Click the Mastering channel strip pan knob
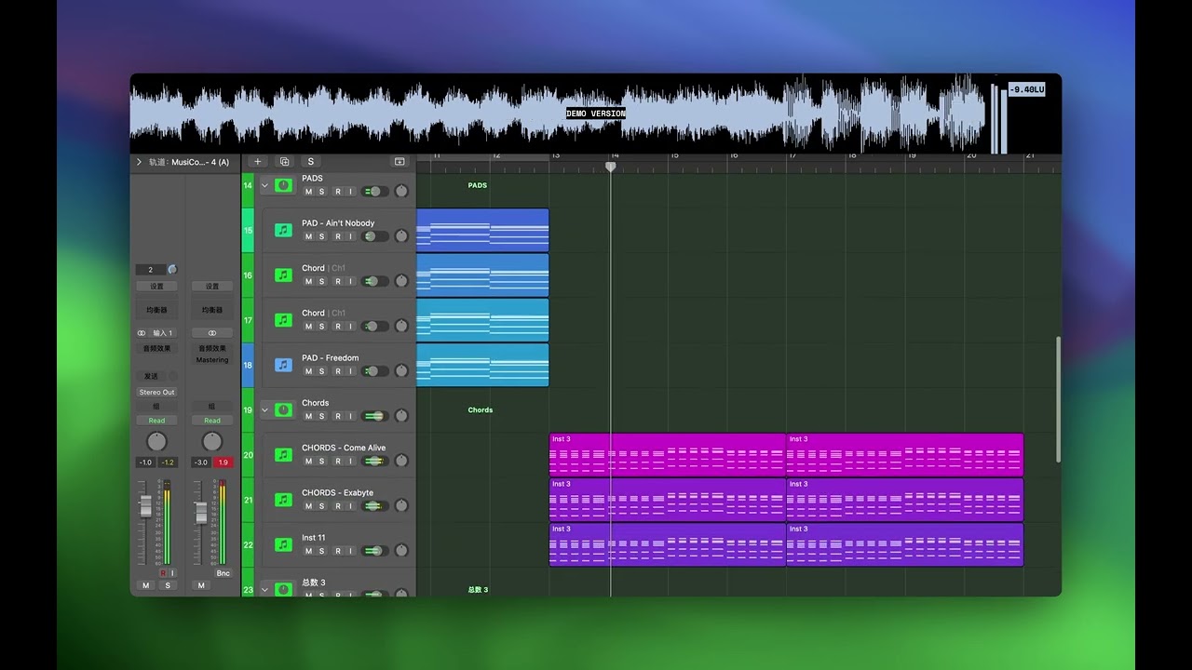 point(212,441)
